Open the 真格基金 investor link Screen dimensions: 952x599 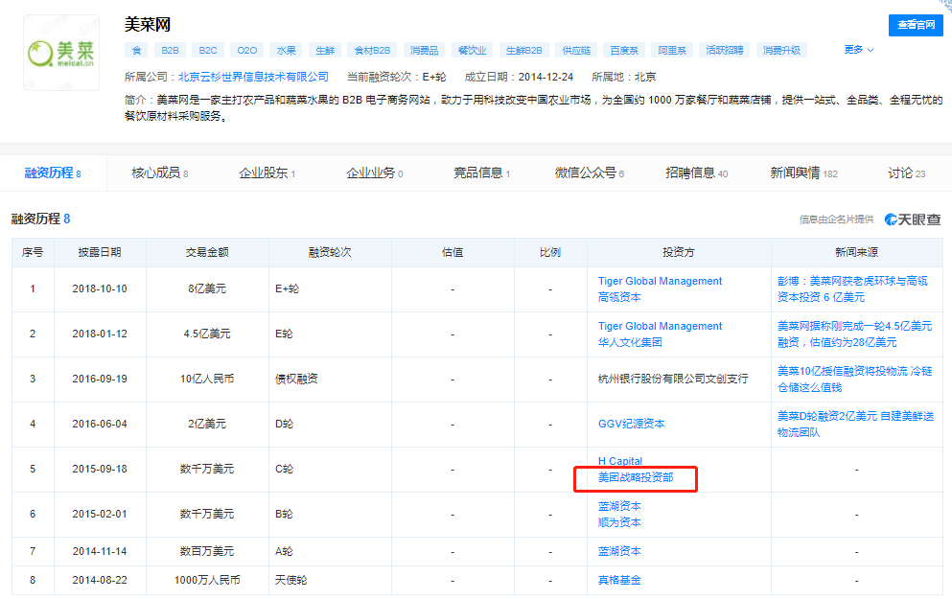[619, 580]
